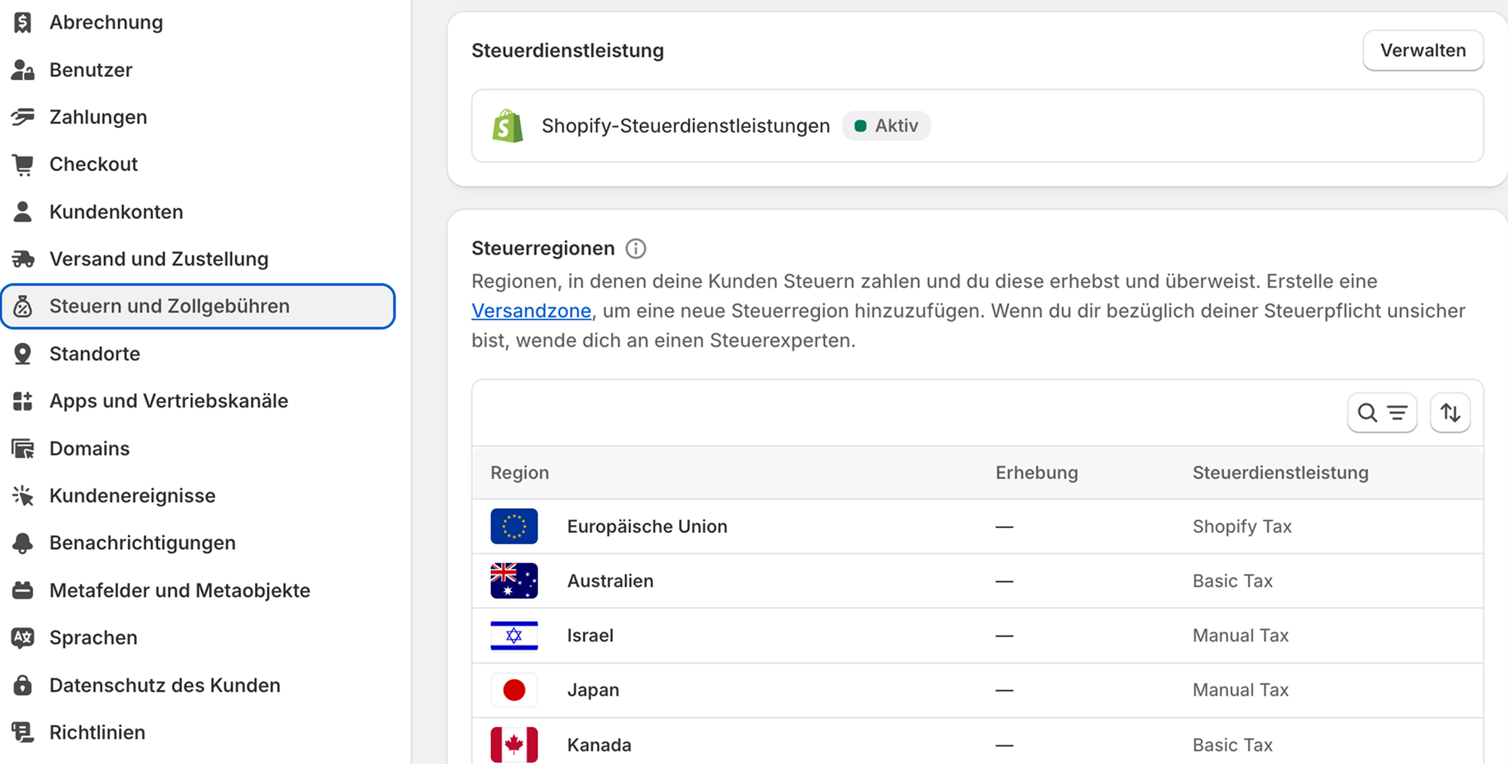Open search and filter for tax regions
The width and height of the screenshot is (1508, 764).
click(x=1382, y=412)
